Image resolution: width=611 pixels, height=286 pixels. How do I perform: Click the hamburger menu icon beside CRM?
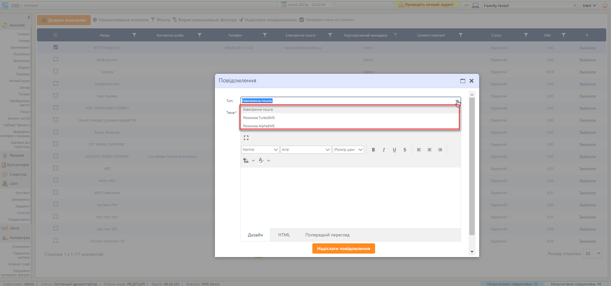pos(5,5)
